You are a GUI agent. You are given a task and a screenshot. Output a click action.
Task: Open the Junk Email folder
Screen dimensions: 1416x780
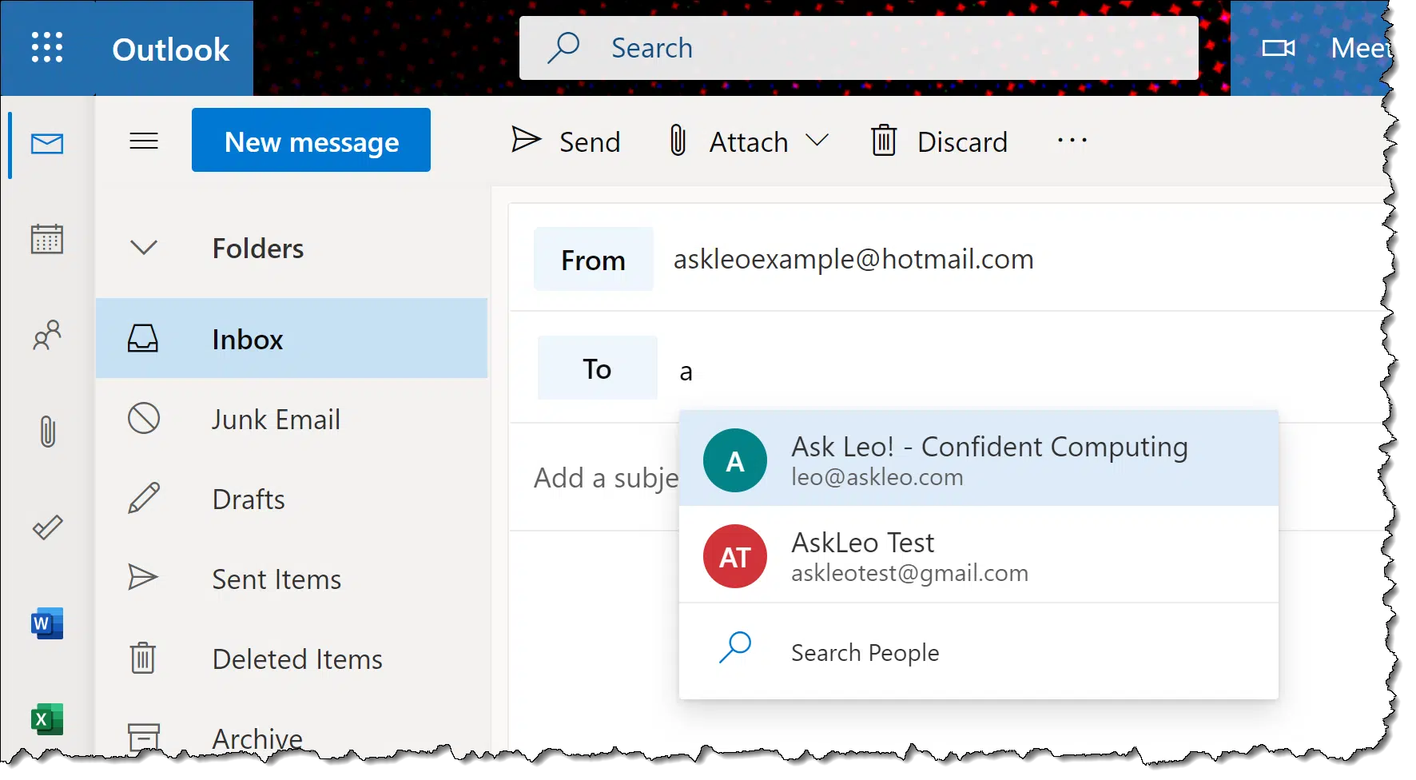(x=292, y=419)
